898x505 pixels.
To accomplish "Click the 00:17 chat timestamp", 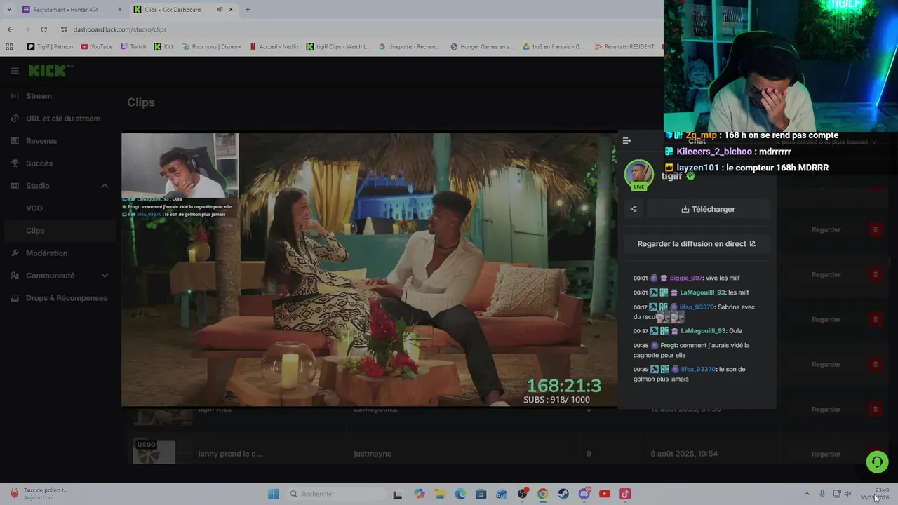I will [640, 307].
